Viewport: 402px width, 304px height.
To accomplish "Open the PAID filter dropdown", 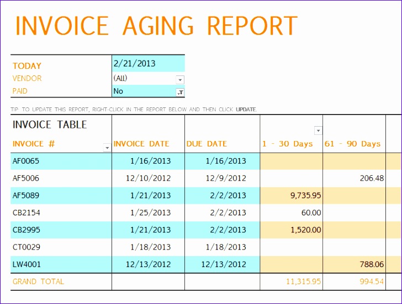I will (180, 93).
